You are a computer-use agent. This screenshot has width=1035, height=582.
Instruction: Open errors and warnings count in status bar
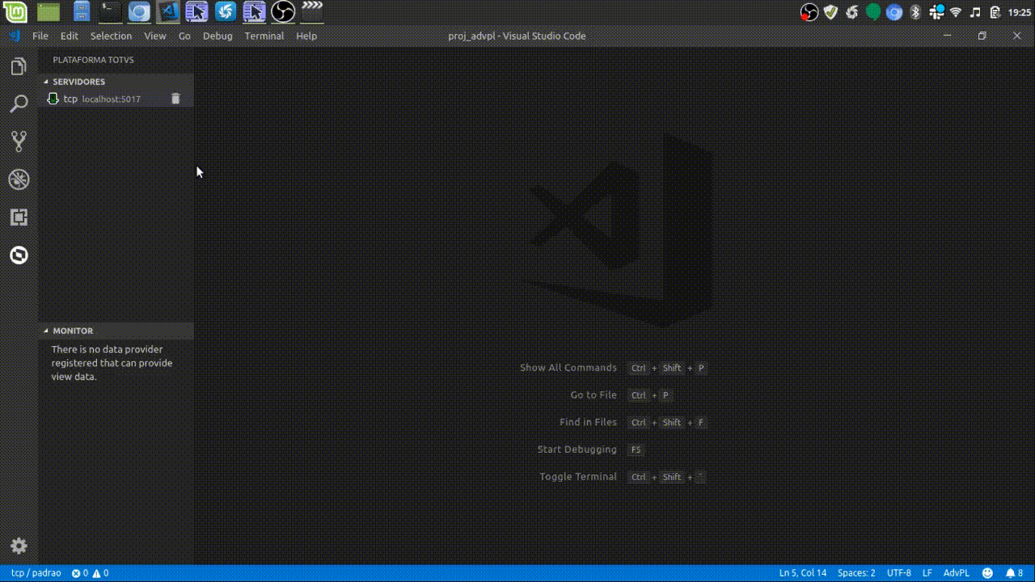point(90,573)
